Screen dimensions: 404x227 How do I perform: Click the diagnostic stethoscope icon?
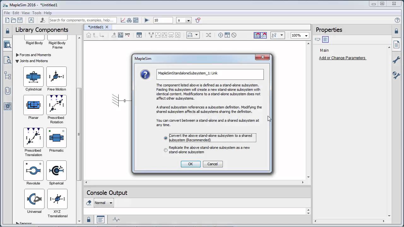198,20
